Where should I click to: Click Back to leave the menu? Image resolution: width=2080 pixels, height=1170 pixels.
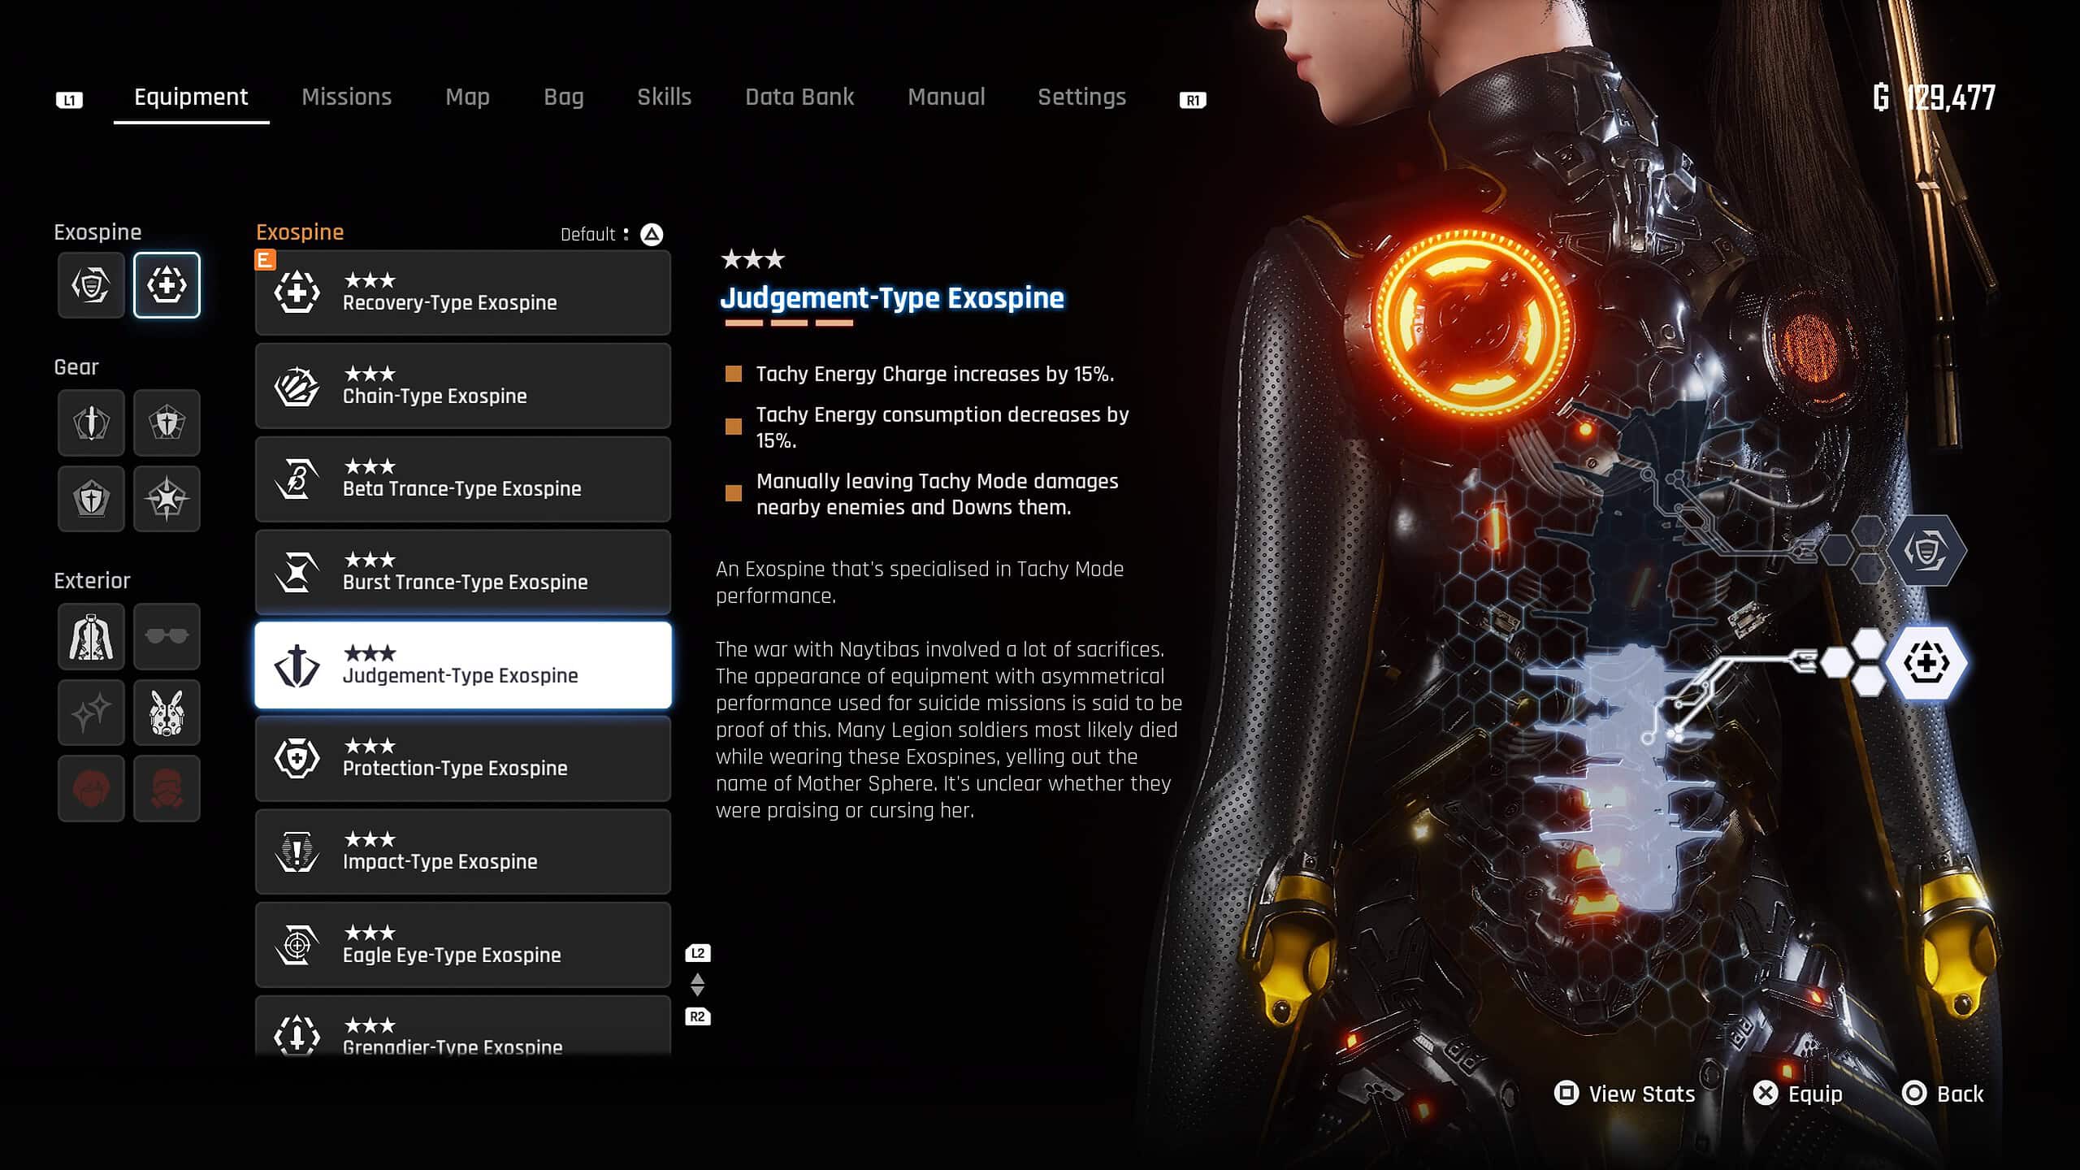[1943, 1094]
